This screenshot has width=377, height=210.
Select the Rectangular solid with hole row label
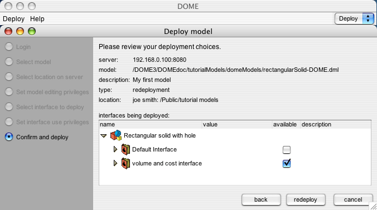click(159, 135)
